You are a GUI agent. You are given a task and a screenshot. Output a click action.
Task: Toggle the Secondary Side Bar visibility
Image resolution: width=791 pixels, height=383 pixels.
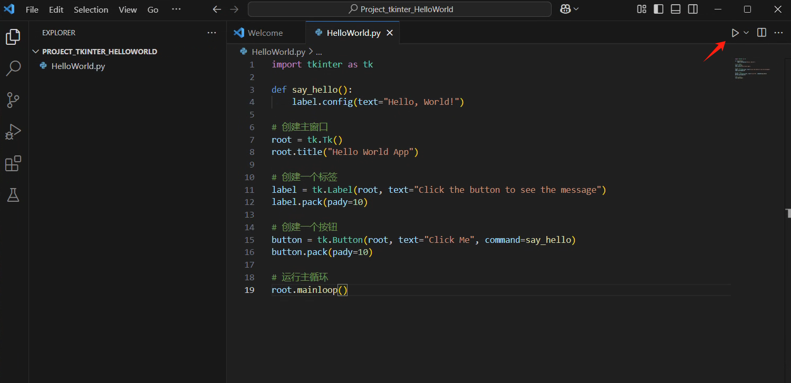click(x=693, y=9)
